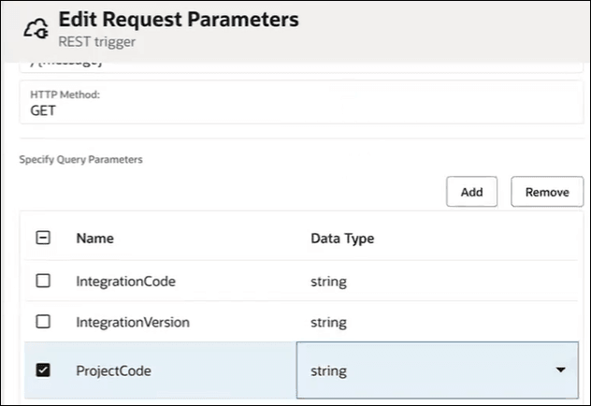The height and width of the screenshot is (406, 591).
Task: Click the Edit Request Parameters title
Action: coord(179,19)
